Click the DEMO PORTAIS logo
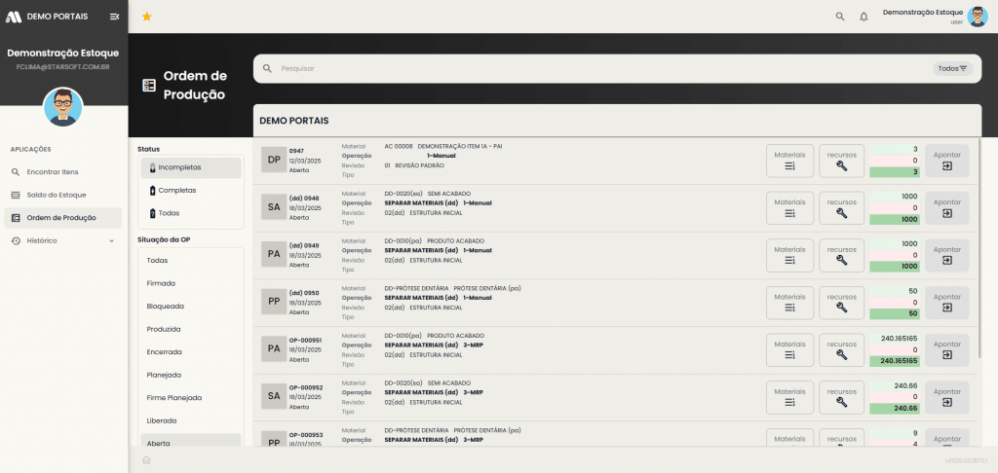Image resolution: width=998 pixels, height=473 pixels. point(47,17)
